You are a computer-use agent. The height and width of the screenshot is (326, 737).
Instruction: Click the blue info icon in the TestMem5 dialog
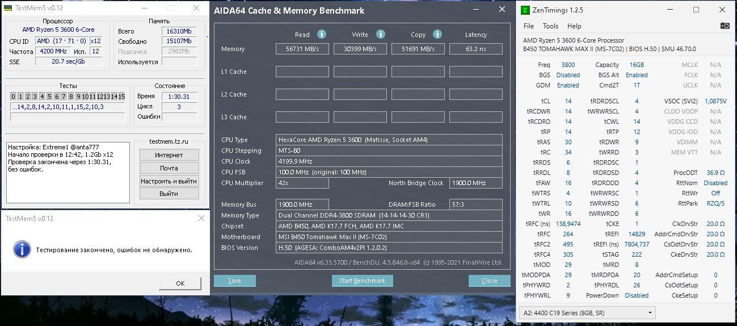tap(22, 249)
